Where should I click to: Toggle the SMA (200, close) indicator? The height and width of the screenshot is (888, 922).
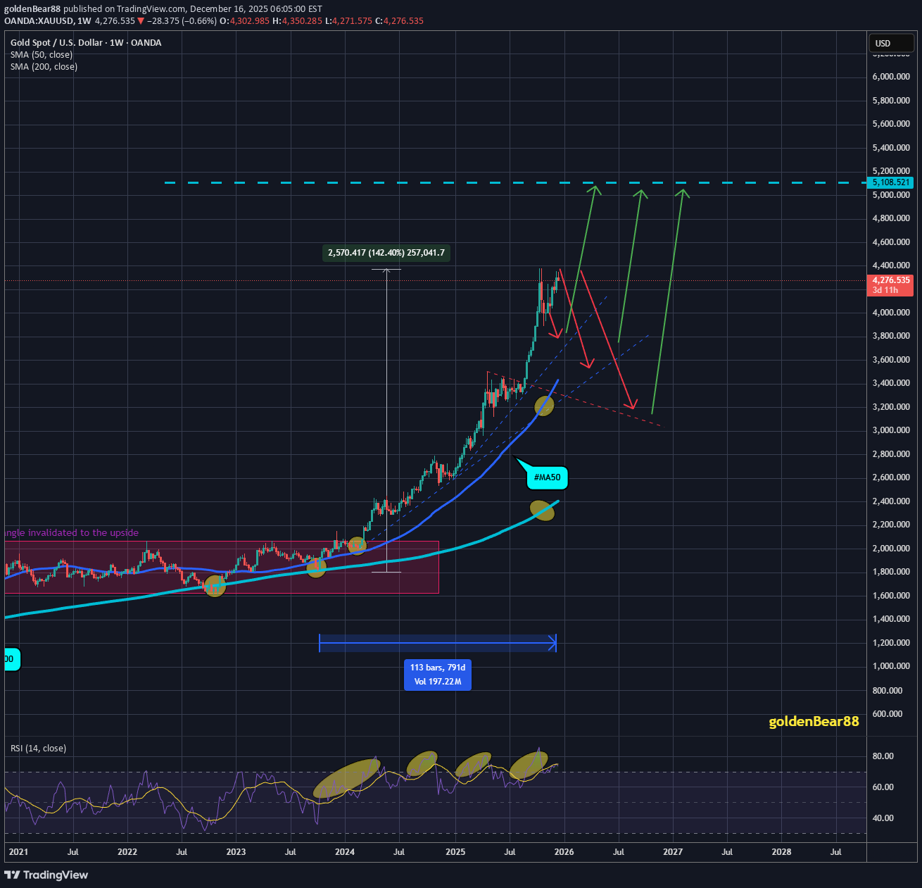point(43,66)
